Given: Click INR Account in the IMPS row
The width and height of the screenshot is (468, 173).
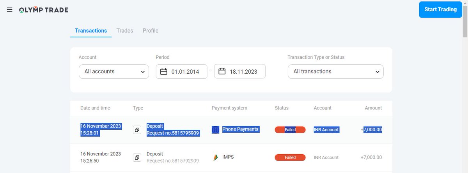Looking at the screenshot, I should [326, 158].
